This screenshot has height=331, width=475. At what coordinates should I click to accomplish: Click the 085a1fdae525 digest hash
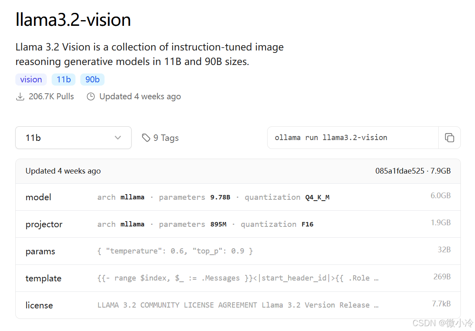(x=400, y=171)
